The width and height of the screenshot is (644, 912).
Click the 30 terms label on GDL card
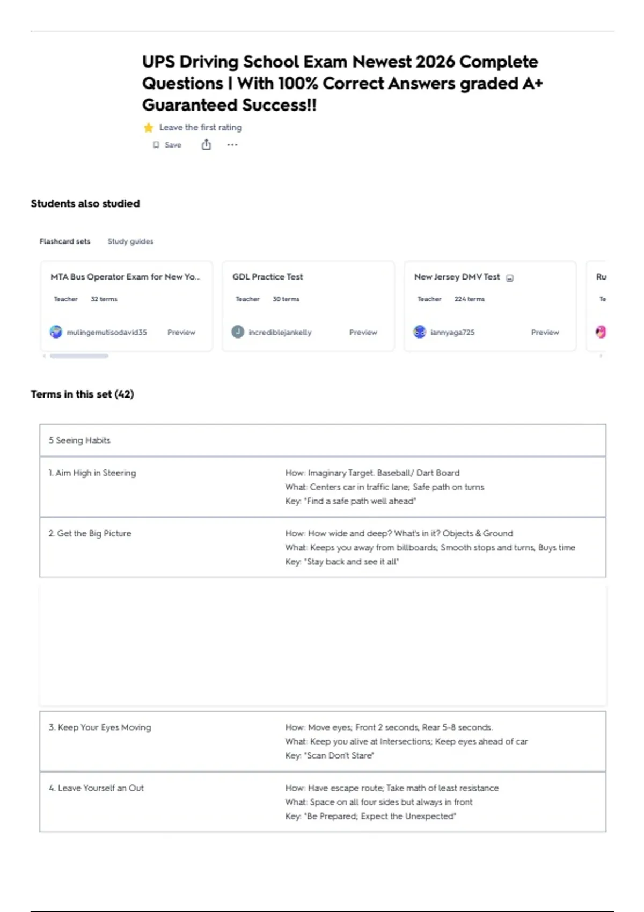[286, 299]
